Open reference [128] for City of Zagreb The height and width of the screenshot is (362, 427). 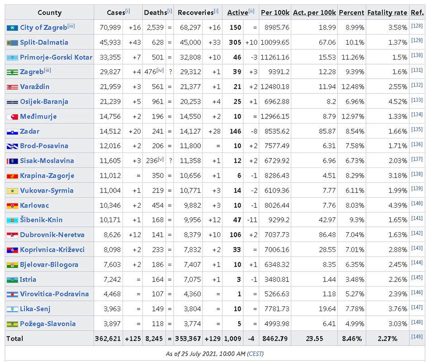point(417,26)
